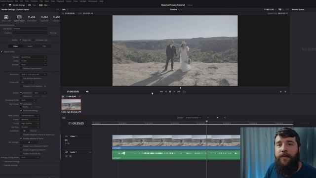Enable the Network Optimization checkbox
Screen dimensions: 316x178
click(x=21, y=68)
